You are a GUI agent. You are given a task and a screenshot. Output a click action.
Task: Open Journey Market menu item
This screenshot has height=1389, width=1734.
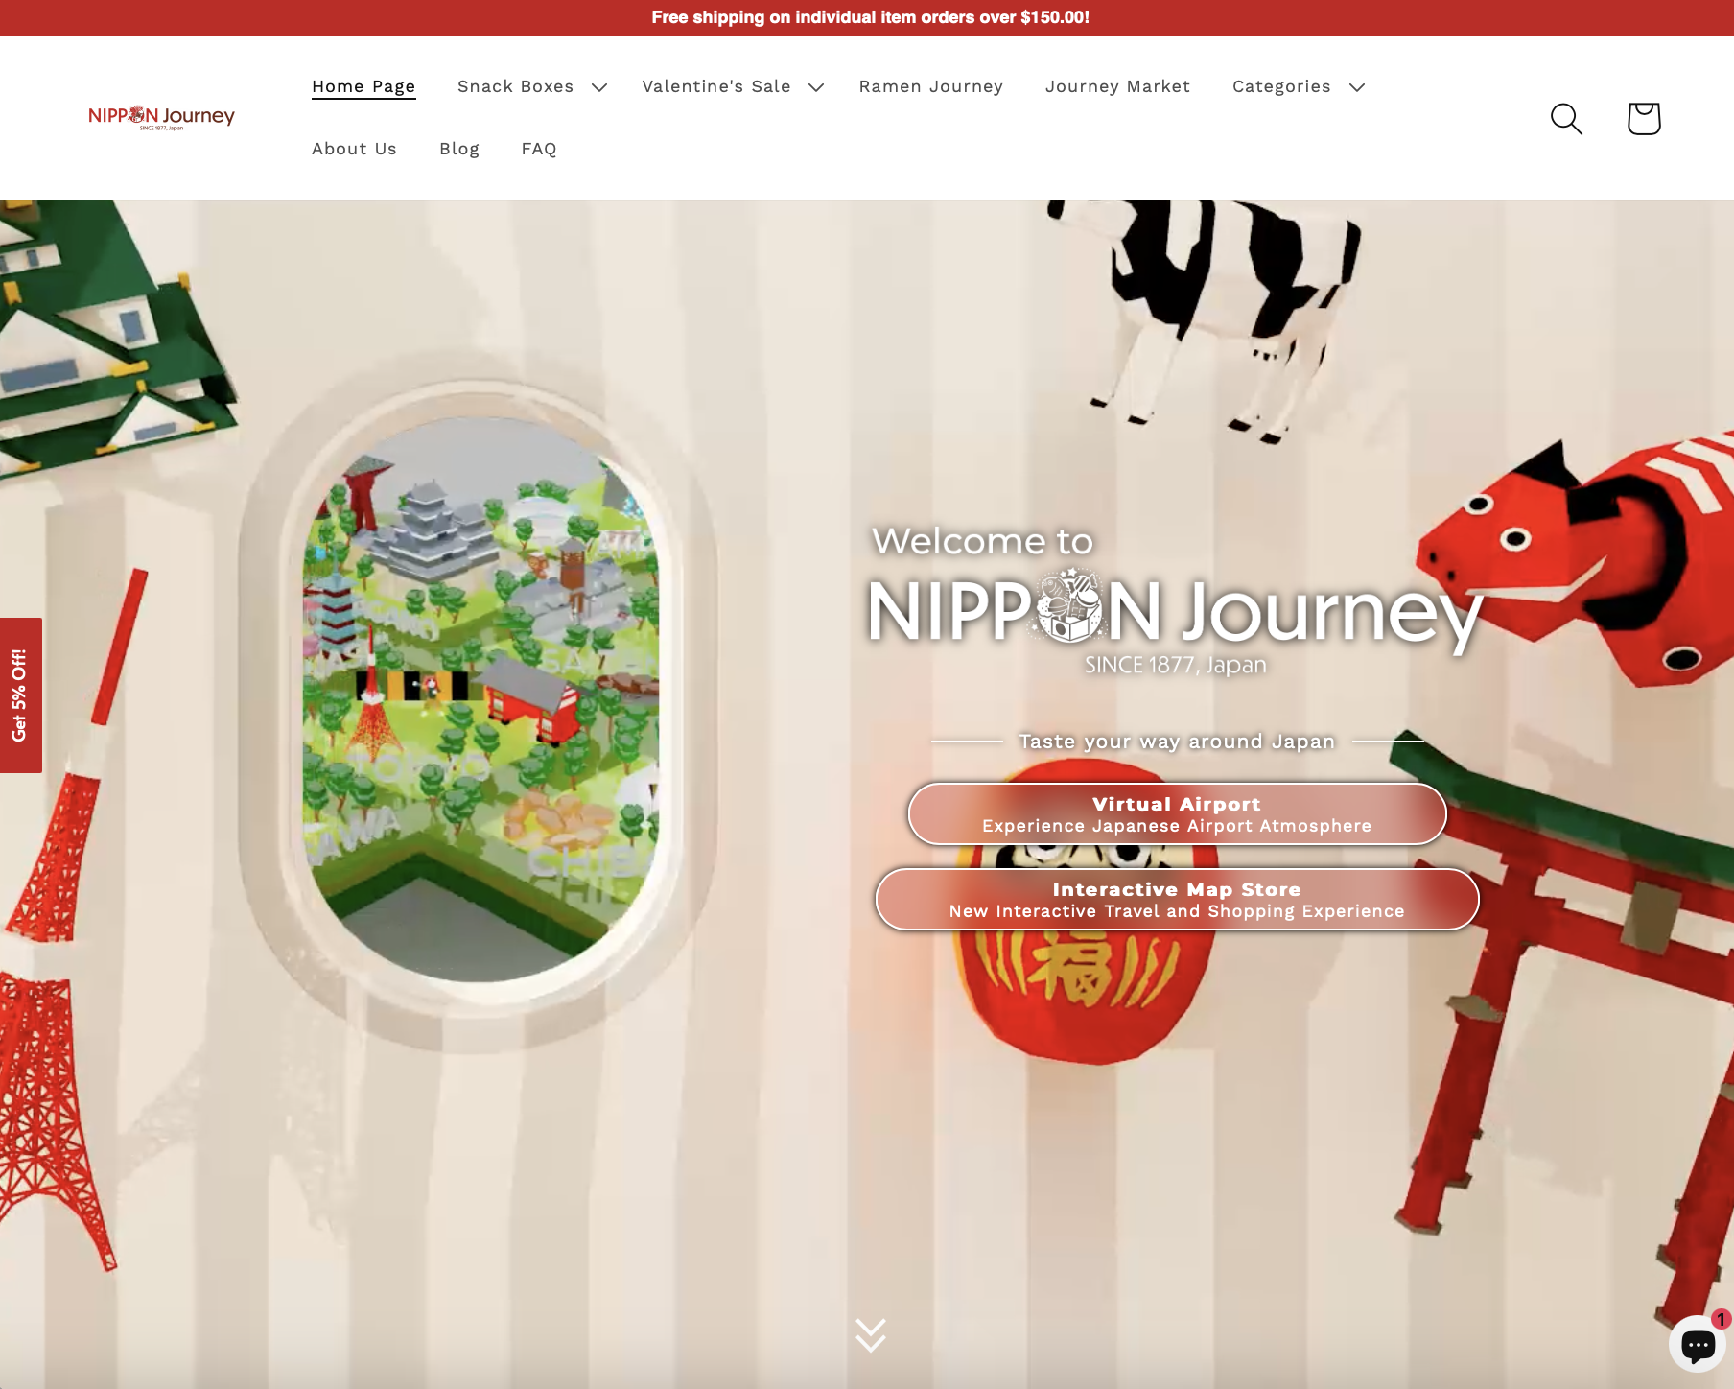click(x=1117, y=86)
